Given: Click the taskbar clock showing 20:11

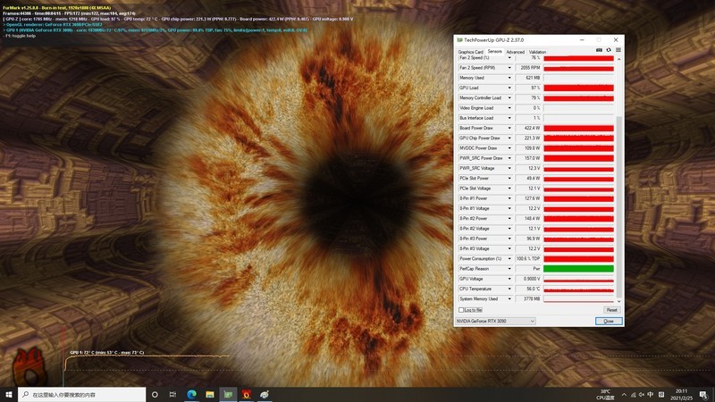Looking at the screenshot, I should [681, 394].
